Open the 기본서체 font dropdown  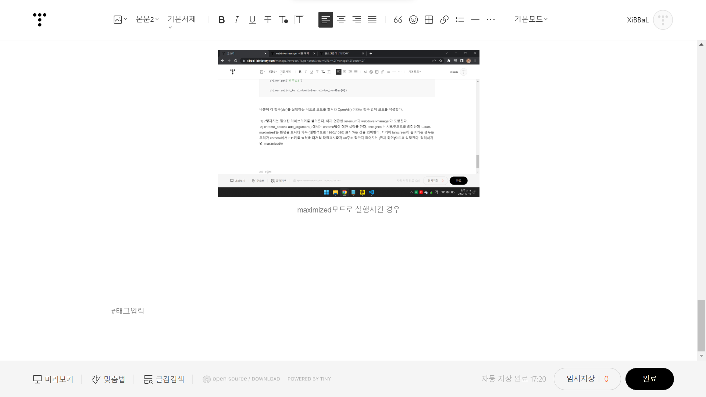click(182, 19)
